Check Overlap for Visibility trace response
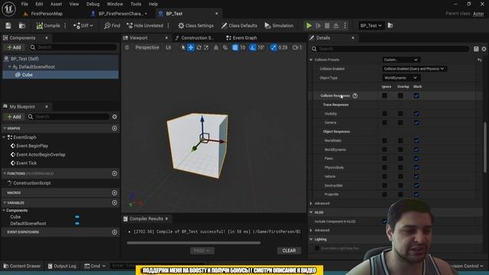Viewport: 489px width, 275px height. (x=400, y=114)
